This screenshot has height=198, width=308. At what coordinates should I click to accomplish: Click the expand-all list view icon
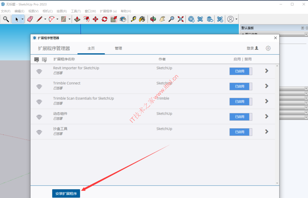coord(37,60)
